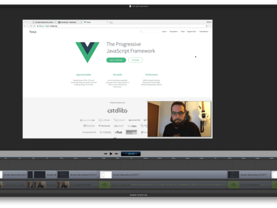Click the rewind button left of play
The height and width of the screenshot is (208, 277).
(x=105, y=153)
